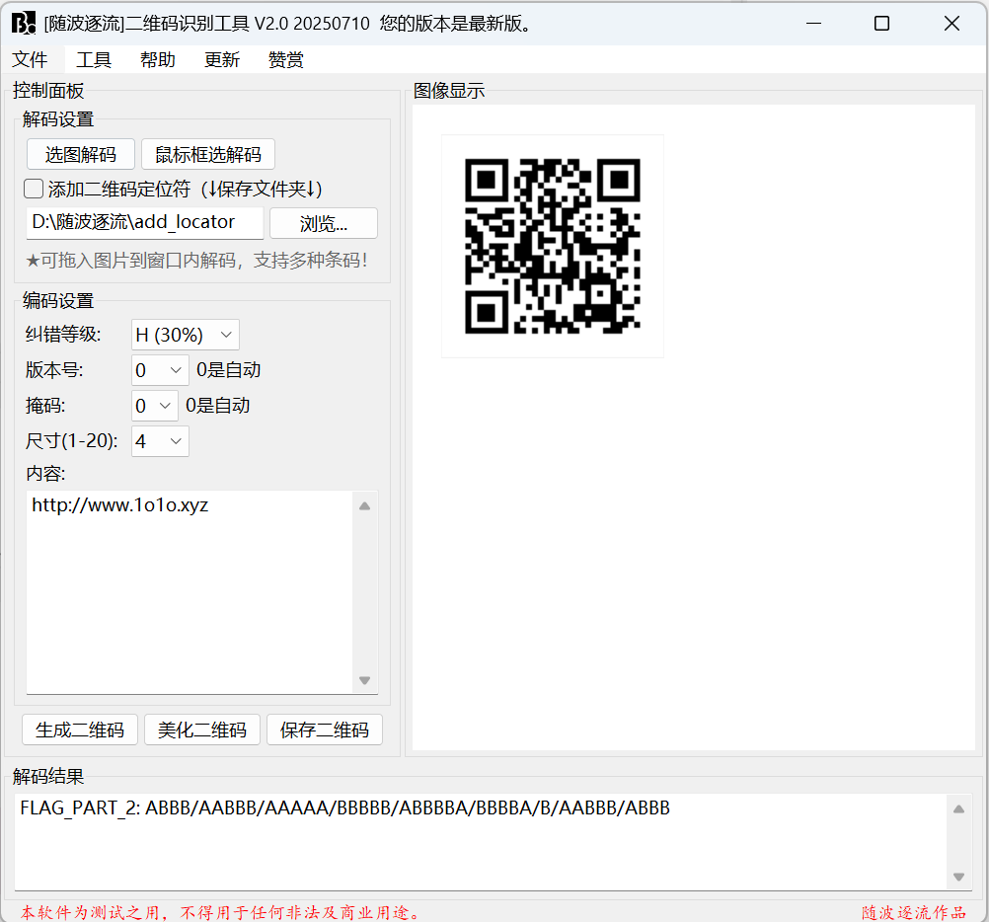Open the error correction level dropdown
This screenshot has height=922, width=989.
[185, 335]
